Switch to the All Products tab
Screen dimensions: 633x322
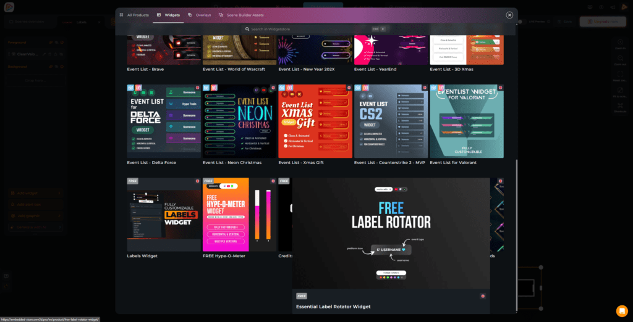pyautogui.click(x=134, y=15)
